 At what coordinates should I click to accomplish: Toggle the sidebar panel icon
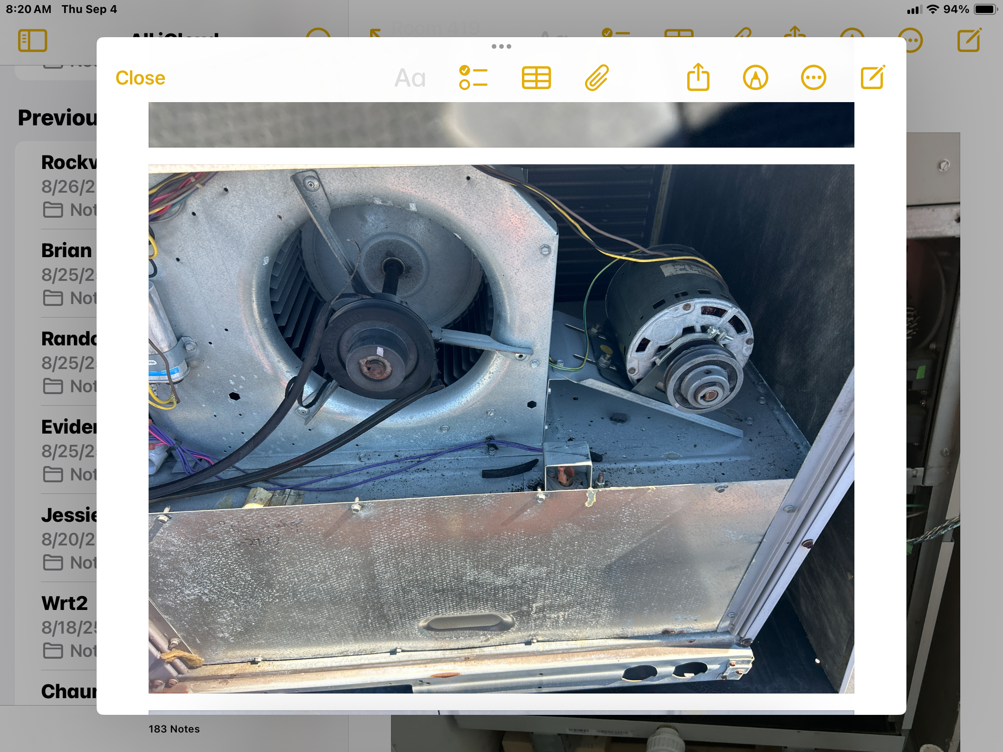33,41
